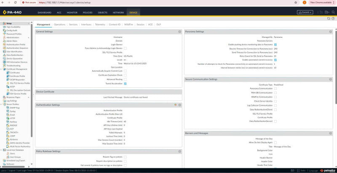Enable Check Server Identity checkbox
The image size is (337, 173).
[x=275, y=101]
